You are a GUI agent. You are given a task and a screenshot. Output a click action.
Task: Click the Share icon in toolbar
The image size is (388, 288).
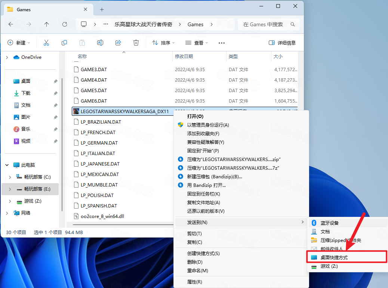click(x=118, y=43)
